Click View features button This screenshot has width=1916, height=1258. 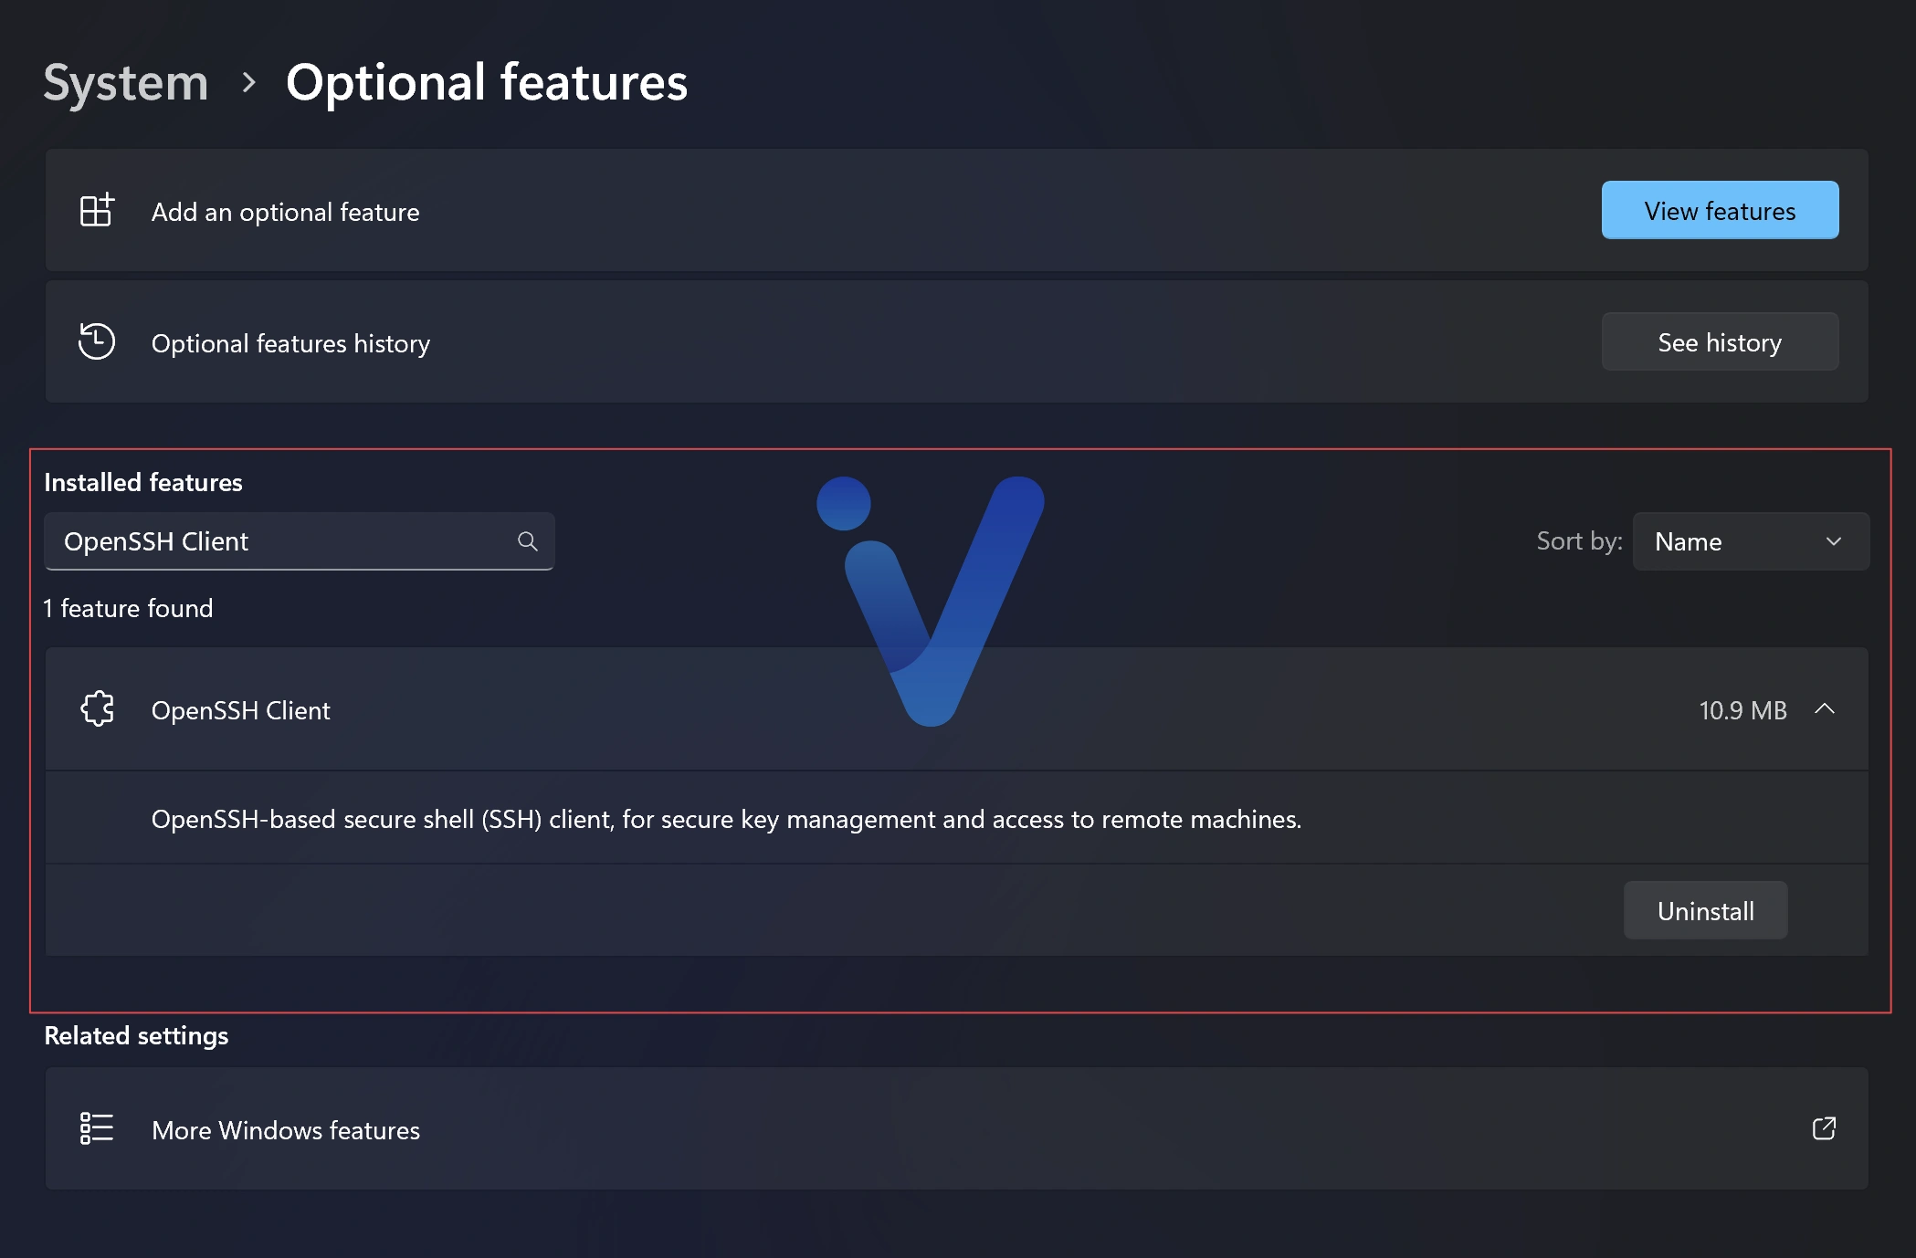coord(1720,209)
